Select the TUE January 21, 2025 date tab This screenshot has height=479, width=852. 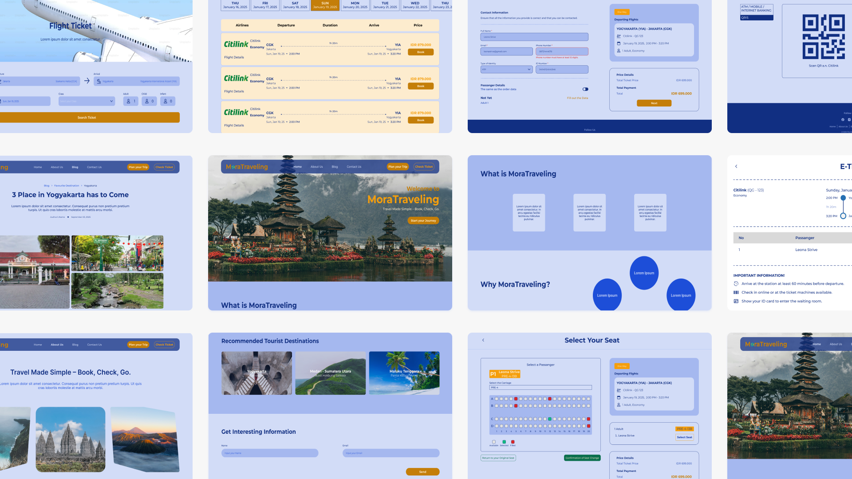[x=385, y=5]
